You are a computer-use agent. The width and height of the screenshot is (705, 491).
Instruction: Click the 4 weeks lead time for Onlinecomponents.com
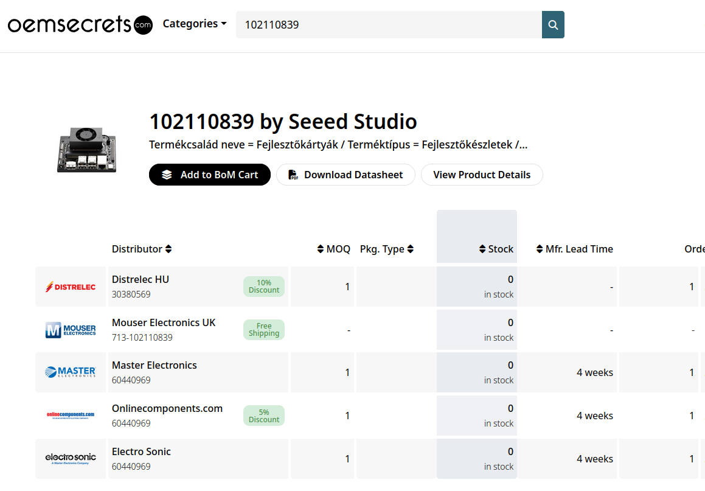tap(595, 416)
